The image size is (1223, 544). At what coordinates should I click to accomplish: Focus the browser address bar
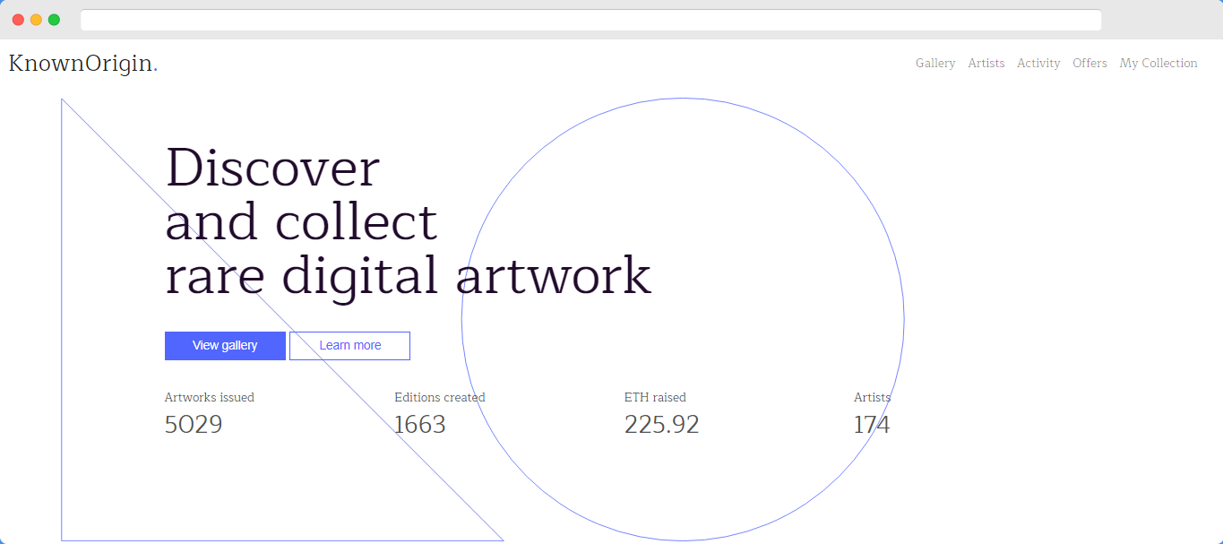590,20
